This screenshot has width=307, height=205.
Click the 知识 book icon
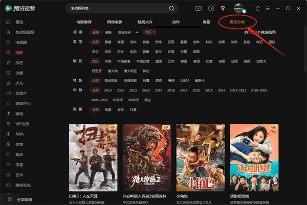pyautogui.click(x=8, y=154)
